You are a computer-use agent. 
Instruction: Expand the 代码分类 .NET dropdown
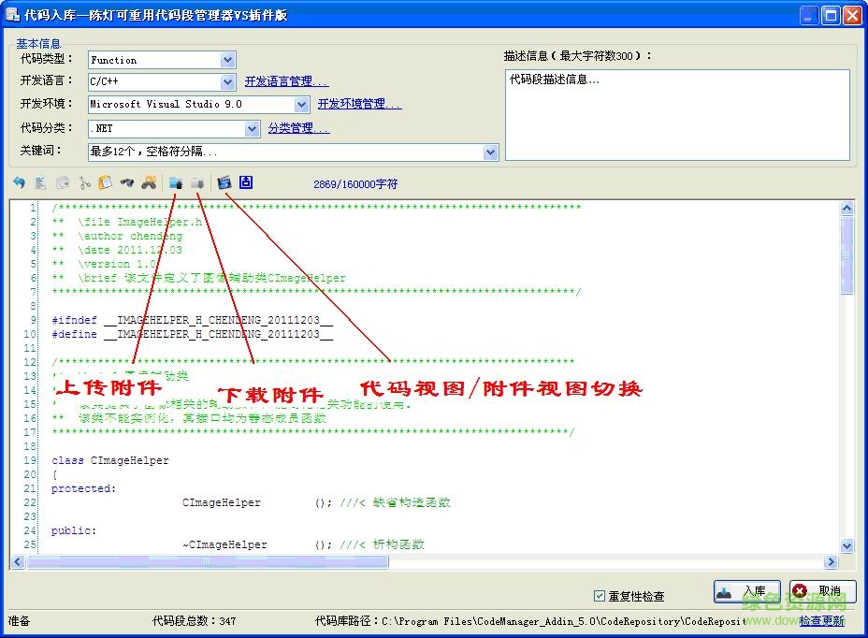252,128
